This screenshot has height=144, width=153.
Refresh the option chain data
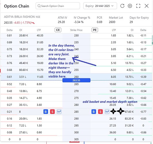[122, 6]
